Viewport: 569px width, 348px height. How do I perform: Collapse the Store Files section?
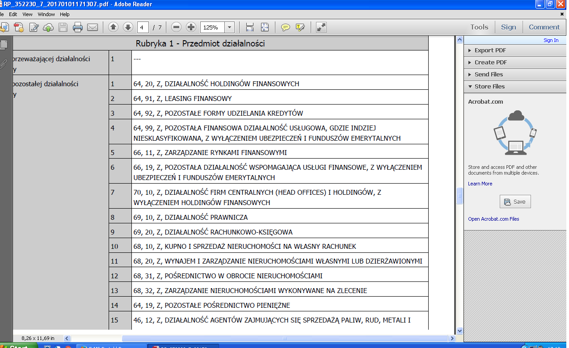click(x=489, y=87)
